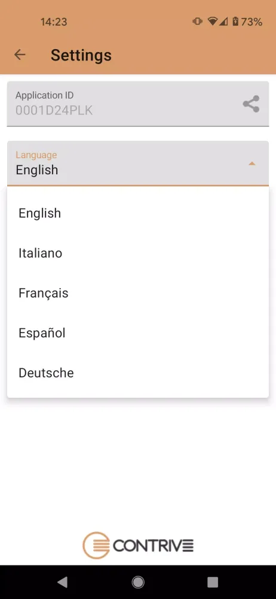The width and height of the screenshot is (276, 599).
Task: Open recent apps with square button
Action: click(x=213, y=582)
